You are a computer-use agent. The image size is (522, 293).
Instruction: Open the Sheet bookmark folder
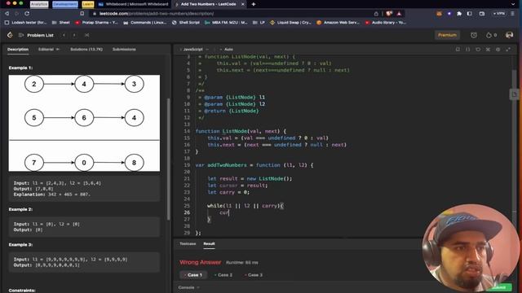coord(61,23)
